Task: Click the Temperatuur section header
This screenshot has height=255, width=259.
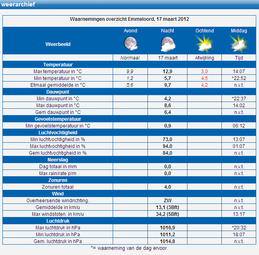Action: (58, 65)
